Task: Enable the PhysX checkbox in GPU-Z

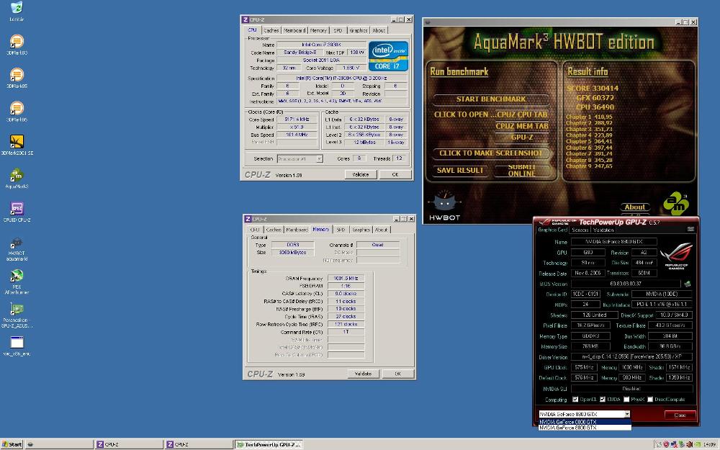Action: point(626,400)
